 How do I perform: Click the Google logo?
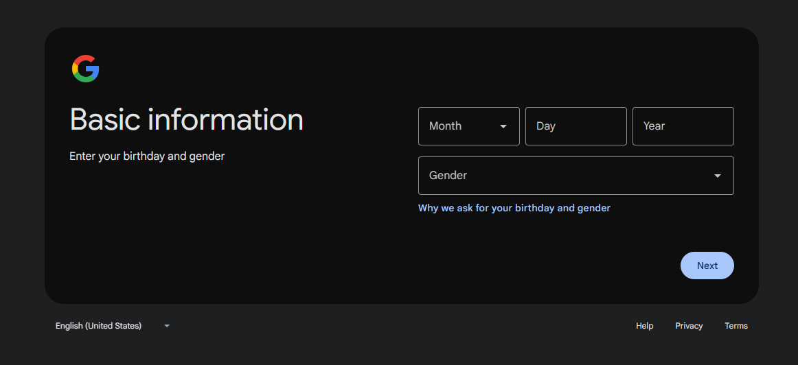[x=86, y=69]
